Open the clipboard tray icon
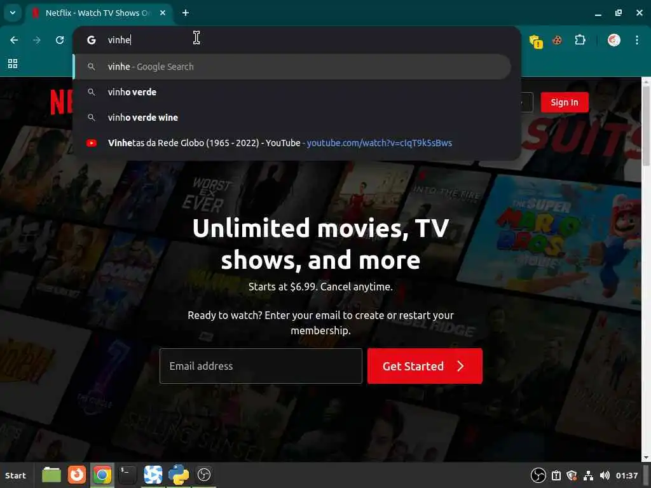This screenshot has width=651, height=488. (x=556, y=475)
